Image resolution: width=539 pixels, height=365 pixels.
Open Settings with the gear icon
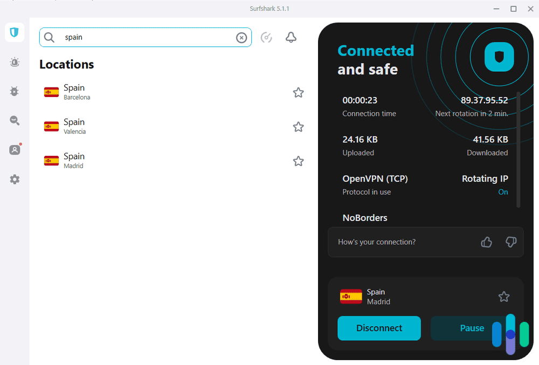(15, 179)
